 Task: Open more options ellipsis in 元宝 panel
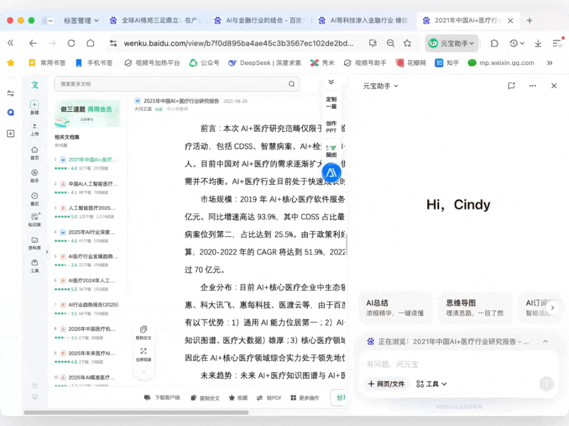pos(532,86)
